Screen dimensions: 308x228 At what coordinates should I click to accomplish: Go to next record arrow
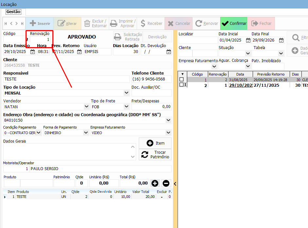(17, 24)
